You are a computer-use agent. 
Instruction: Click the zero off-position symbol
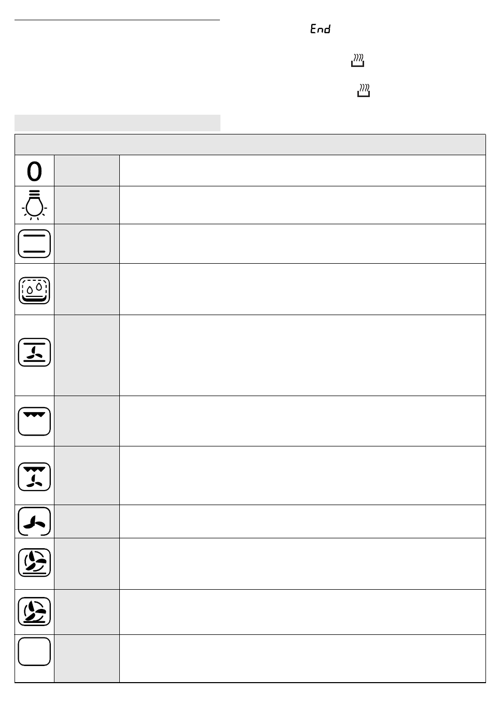(34, 171)
